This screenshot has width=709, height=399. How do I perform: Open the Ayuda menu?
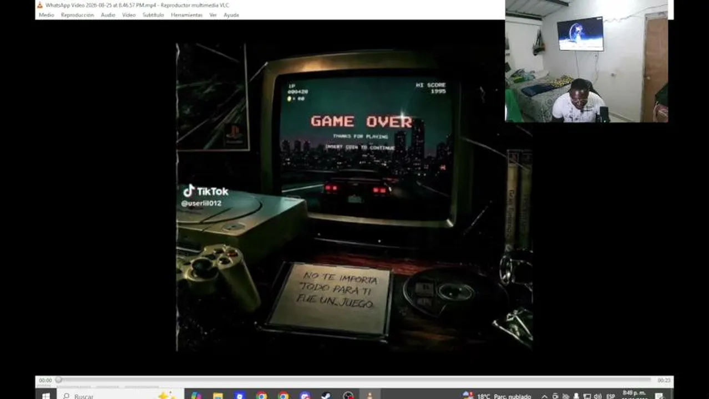[231, 15]
